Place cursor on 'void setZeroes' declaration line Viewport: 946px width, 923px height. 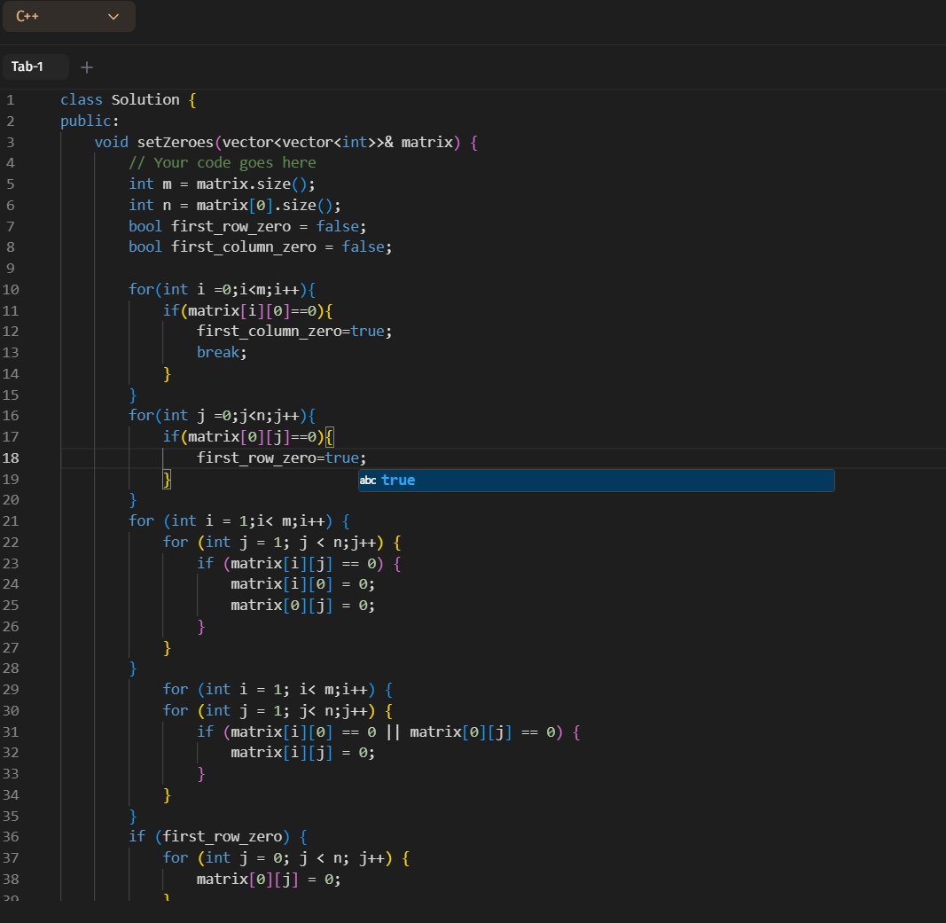click(286, 143)
